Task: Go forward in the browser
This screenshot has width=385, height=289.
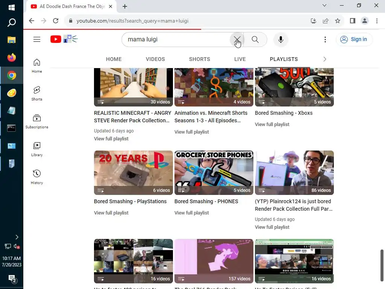Action: pos(44,21)
